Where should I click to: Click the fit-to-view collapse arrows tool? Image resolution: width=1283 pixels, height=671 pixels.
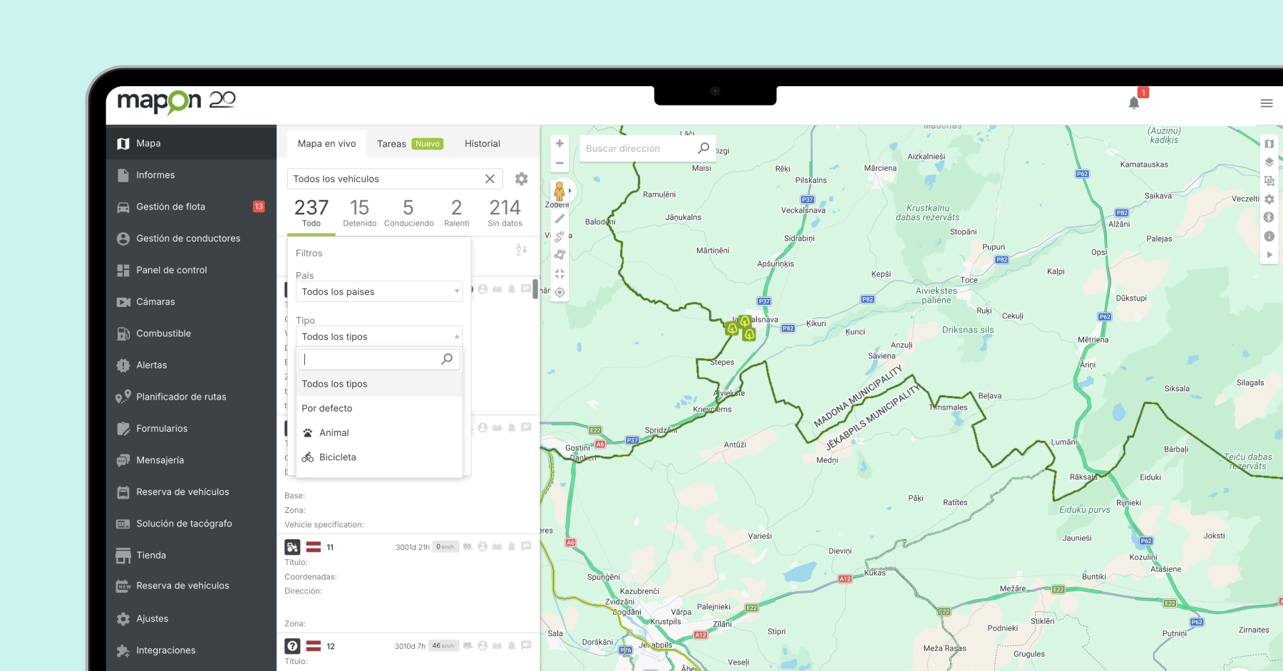(560, 274)
